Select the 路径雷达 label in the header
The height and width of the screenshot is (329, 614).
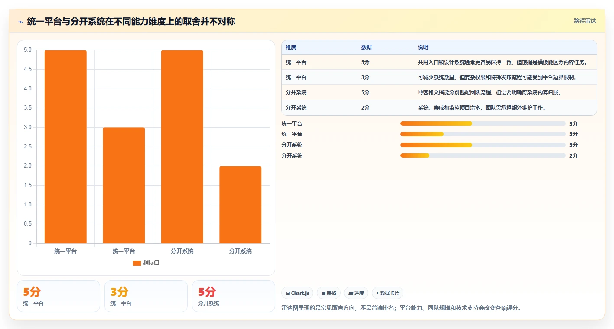click(x=585, y=21)
